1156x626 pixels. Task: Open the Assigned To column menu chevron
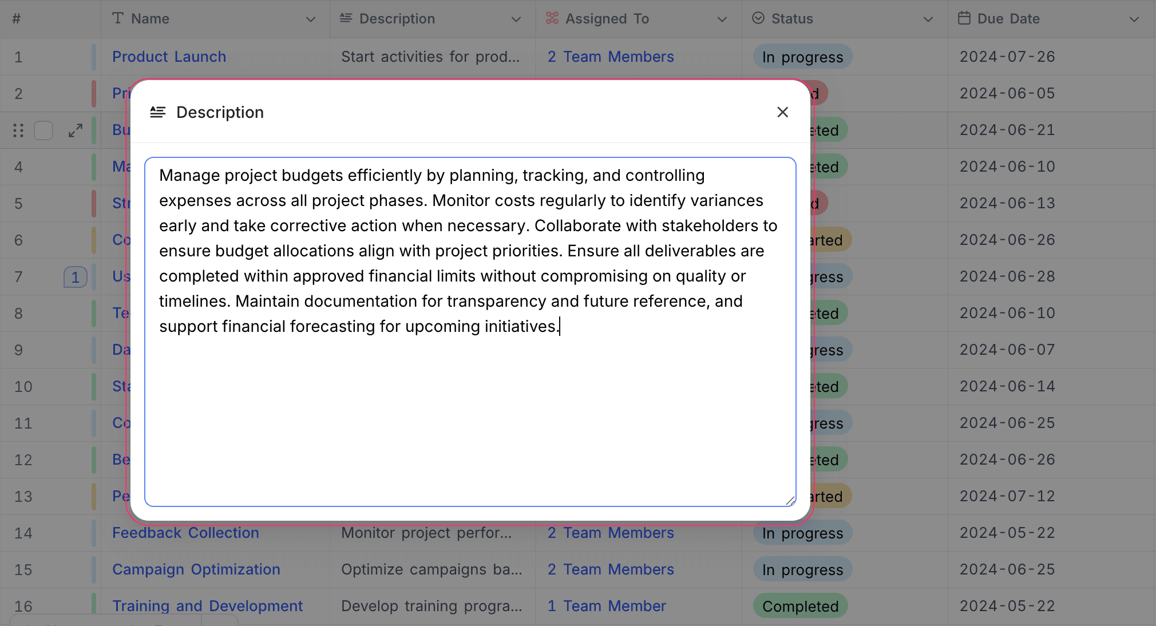click(x=722, y=19)
